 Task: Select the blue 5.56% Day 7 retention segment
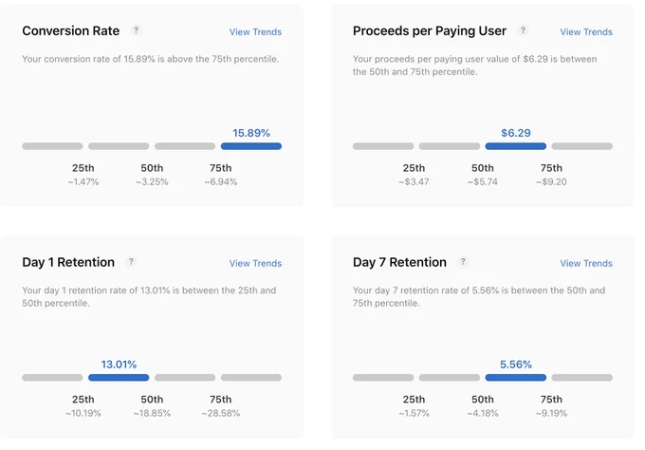(515, 378)
